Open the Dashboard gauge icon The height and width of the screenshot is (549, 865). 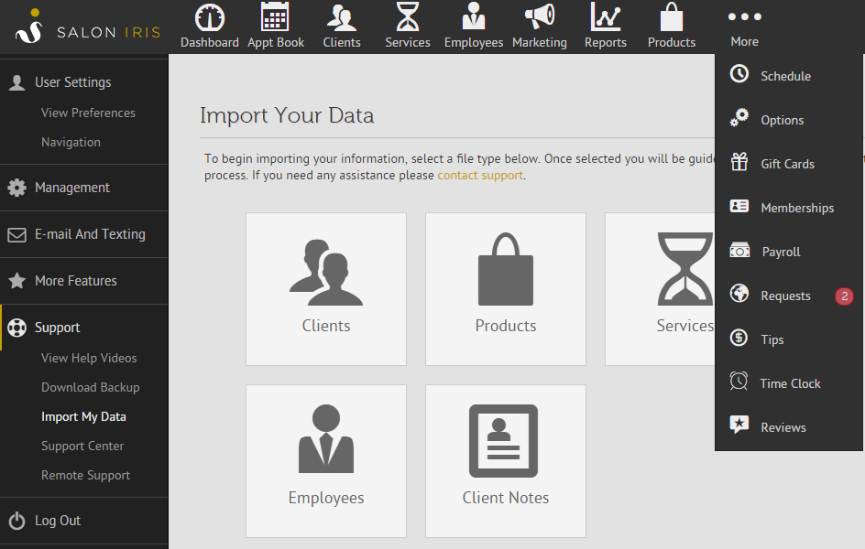pos(210,17)
